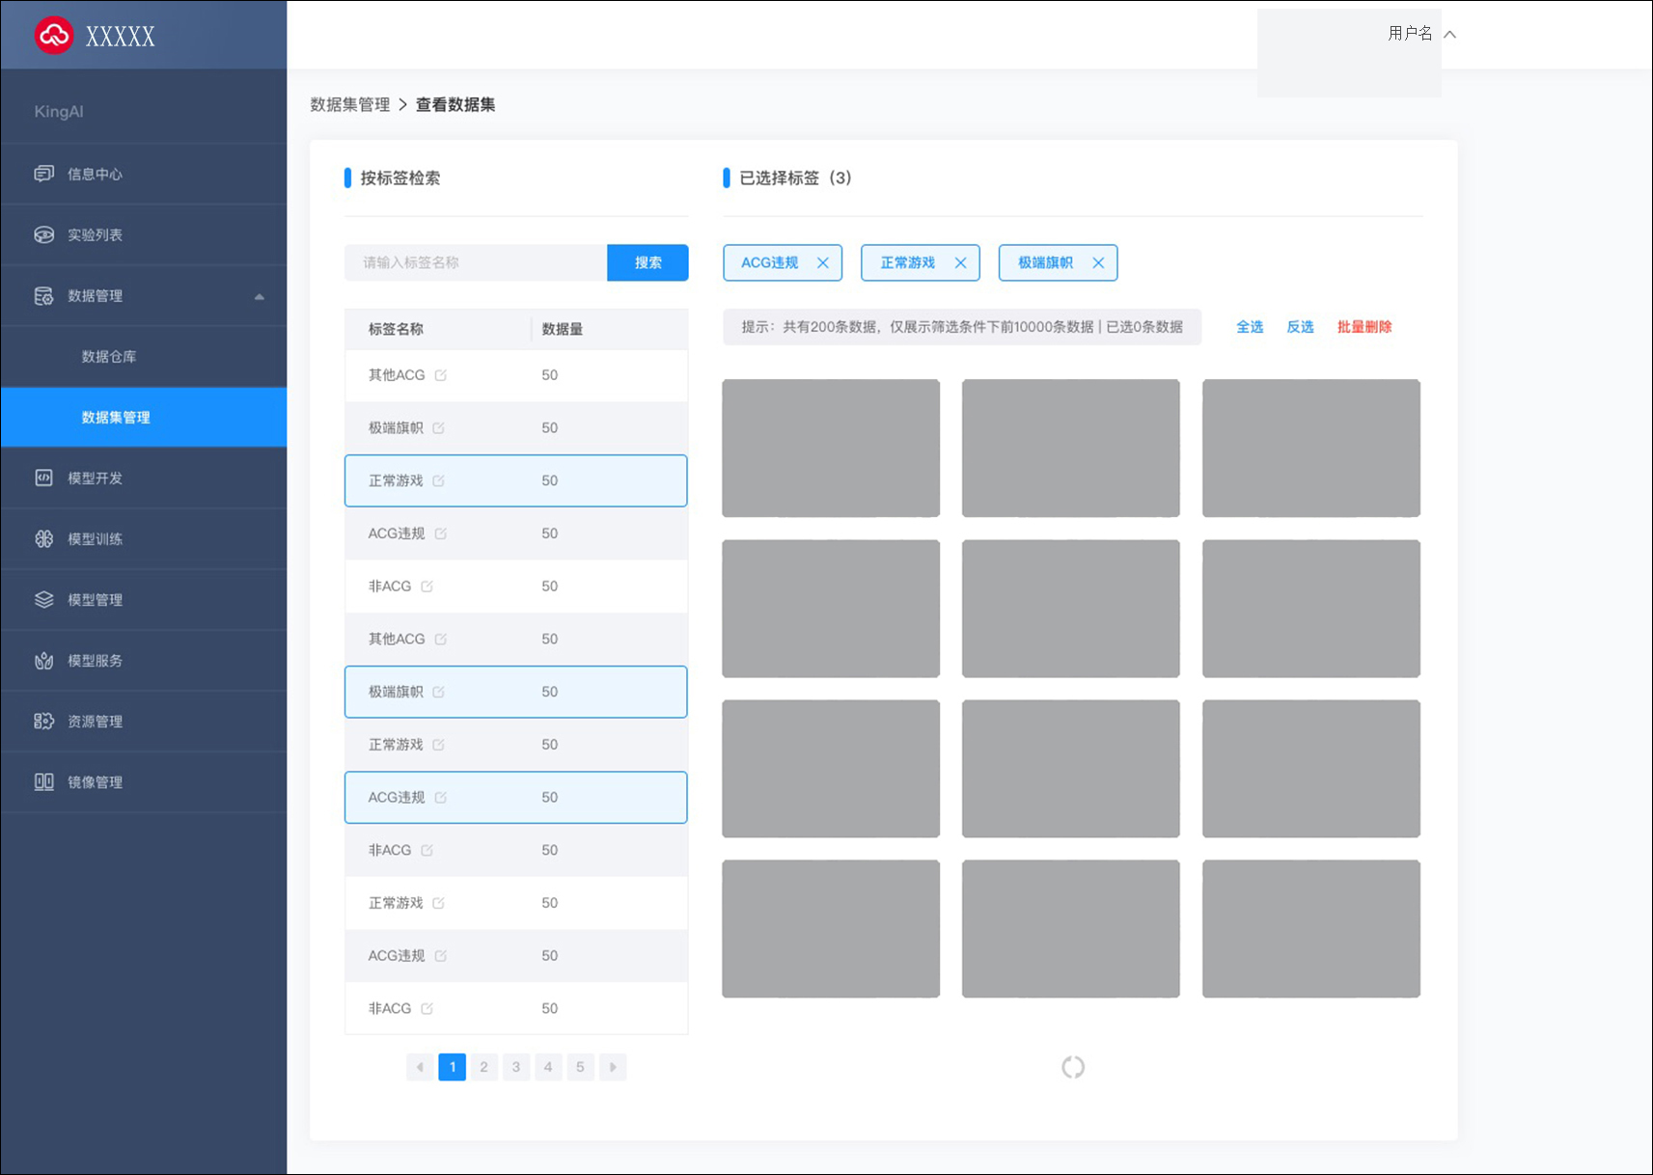1653x1175 pixels.
Task: Open 实验列表 in the sidebar
Action: click(x=144, y=234)
